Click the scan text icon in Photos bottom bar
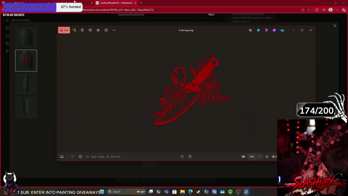Viewport: 348px width, 196px height. pyautogui.click(x=182, y=157)
